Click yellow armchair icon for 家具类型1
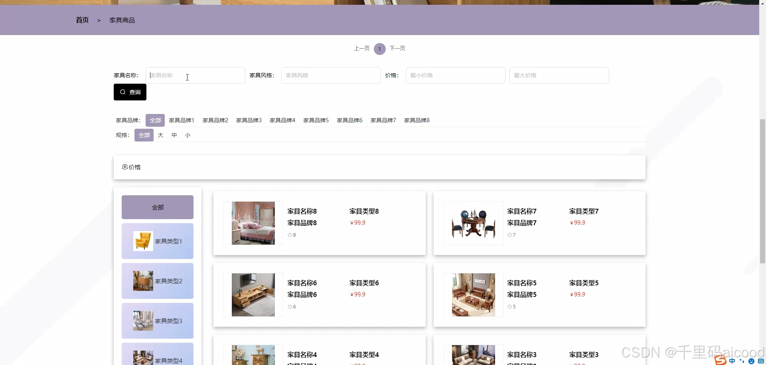This screenshot has height=365, width=766. (143, 241)
